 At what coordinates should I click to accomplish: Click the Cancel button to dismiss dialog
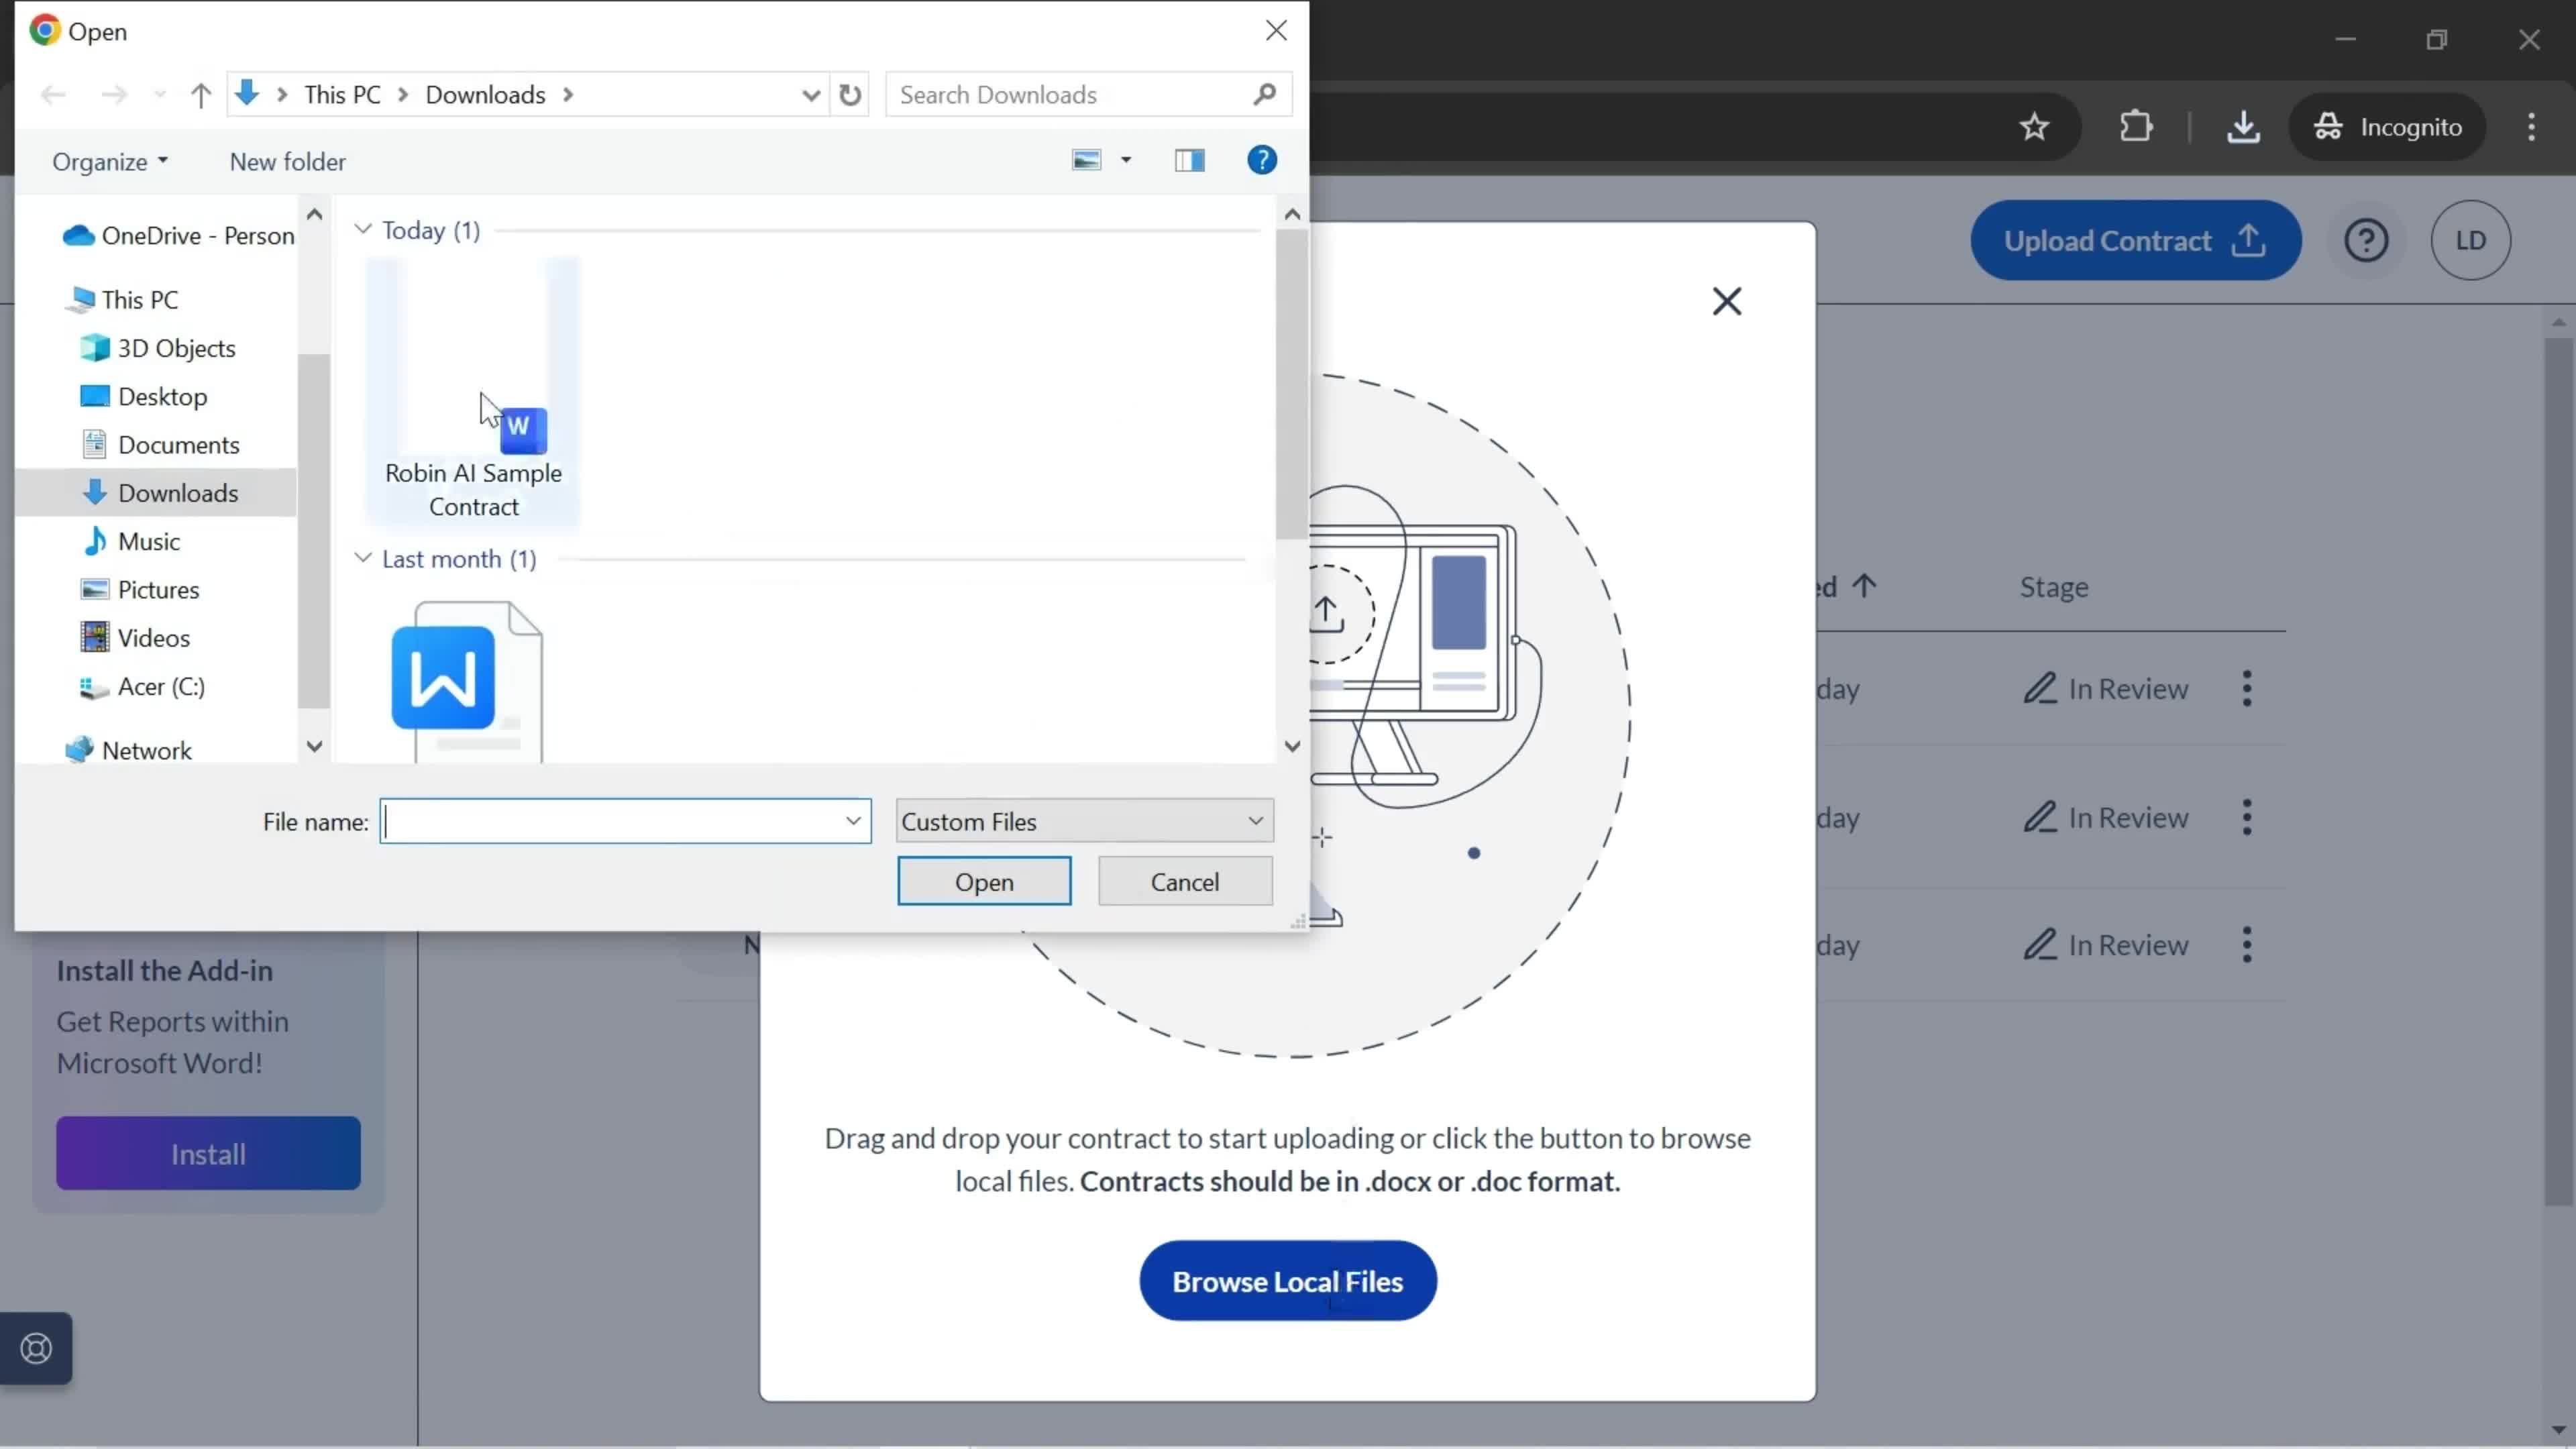point(1183,881)
